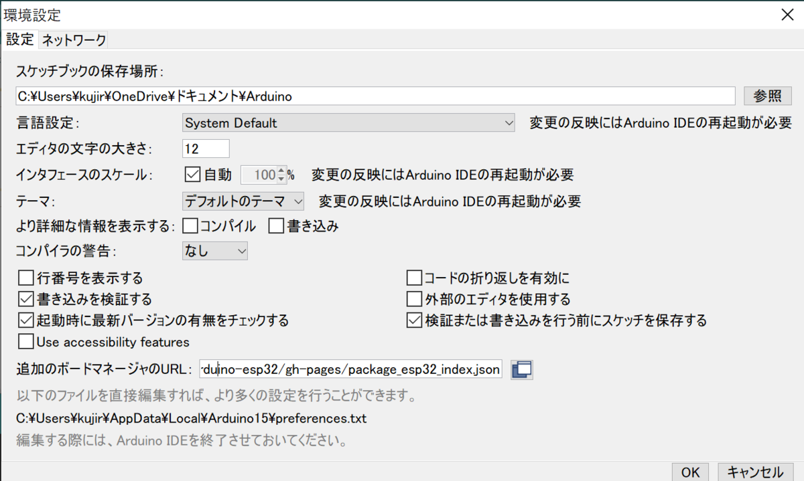Enable 行番号を表示する checkbox
The image size is (804, 481).
(x=25, y=277)
